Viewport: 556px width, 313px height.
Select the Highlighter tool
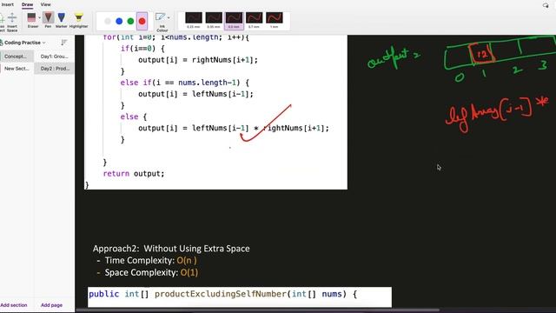(79, 20)
